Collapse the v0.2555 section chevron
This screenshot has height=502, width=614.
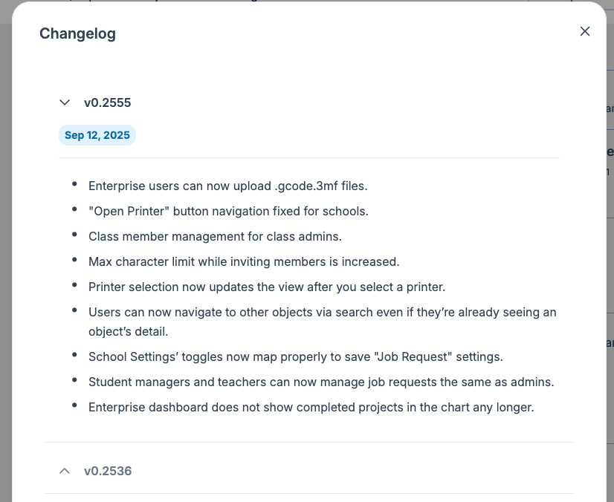tap(65, 102)
